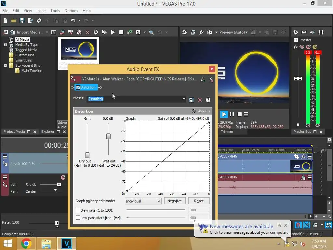The height and width of the screenshot is (250, 333).
Task: Open File Explorer from taskbar
Action: pos(46,243)
